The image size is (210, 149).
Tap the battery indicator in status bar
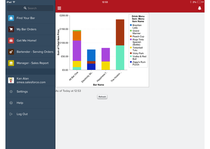(199, 2)
